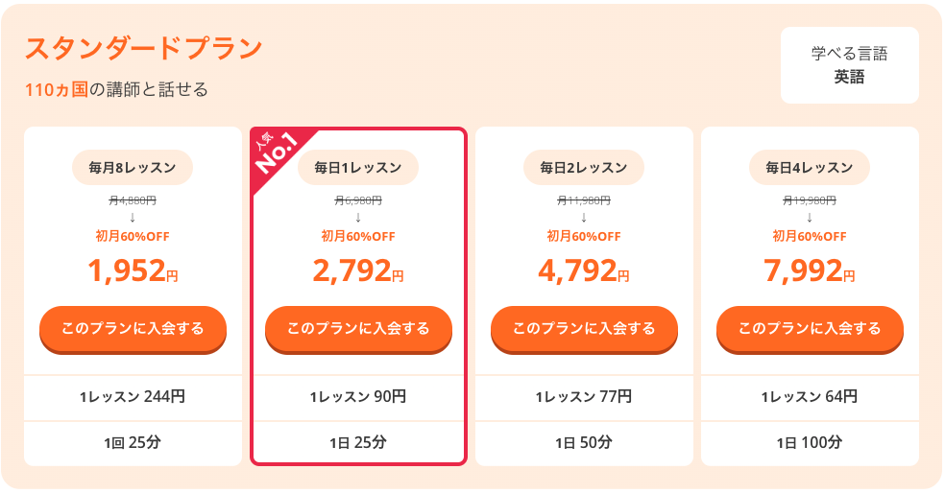This screenshot has height=493, width=945.
Task: Join the 7,992円 daily 4-lesson plan
Action: point(810,329)
